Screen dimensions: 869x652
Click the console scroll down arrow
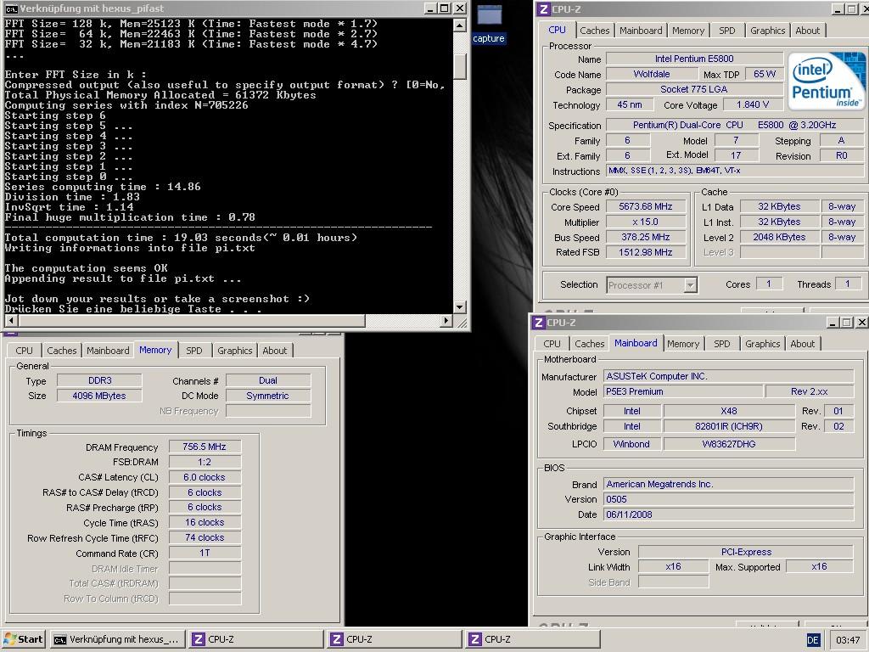click(x=459, y=306)
